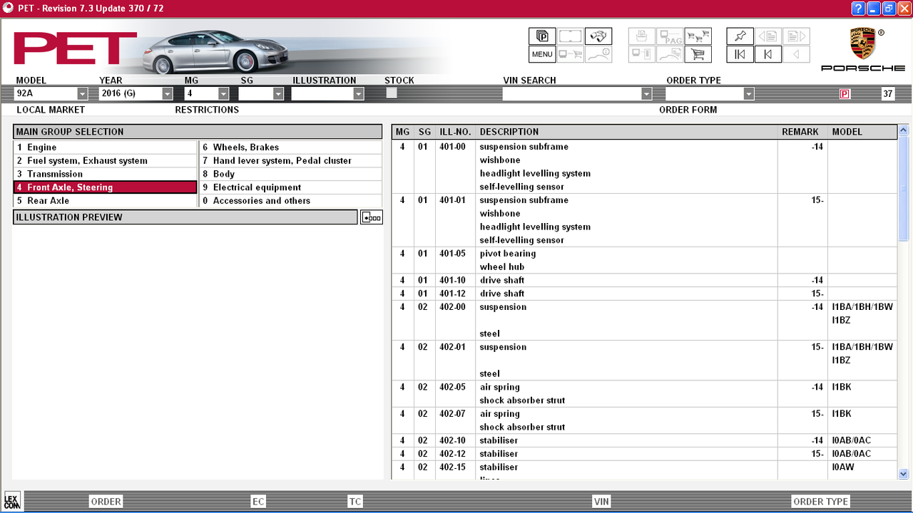
Task: Click the MENU button
Action: [542, 54]
